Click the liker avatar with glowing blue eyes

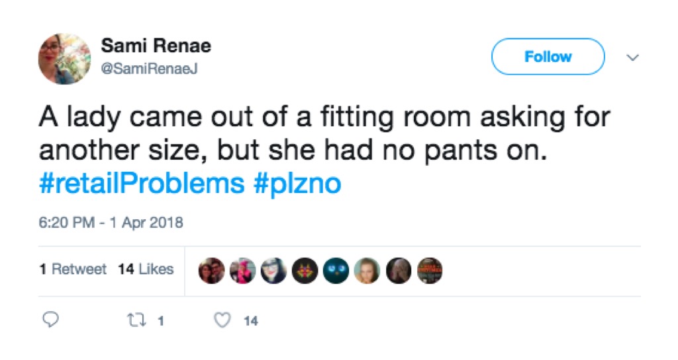pyautogui.click(x=336, y=270)
